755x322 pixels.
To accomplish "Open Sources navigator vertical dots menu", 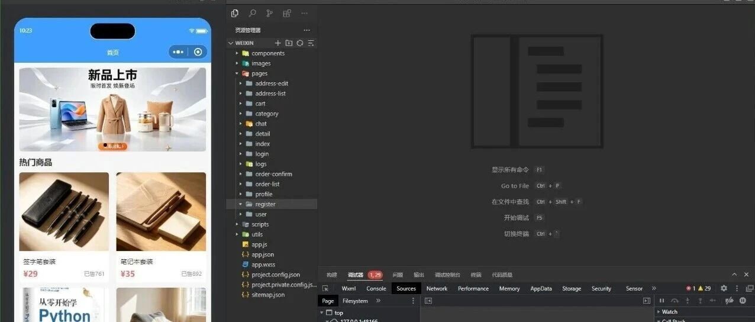I will [413, 301].
